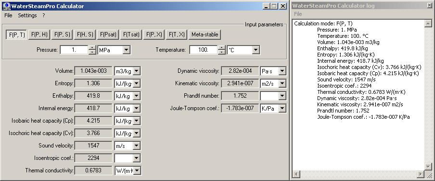This screenshot has width=435, height=181.
Task: Switch to F(T, X) calculation mode
Action: pos(177,35)
